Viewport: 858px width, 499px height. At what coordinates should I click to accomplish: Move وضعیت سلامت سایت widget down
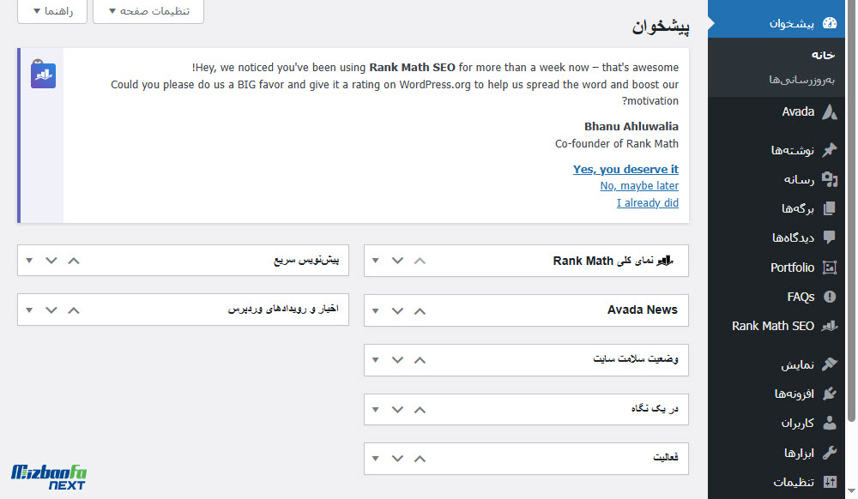coord(398,360)
